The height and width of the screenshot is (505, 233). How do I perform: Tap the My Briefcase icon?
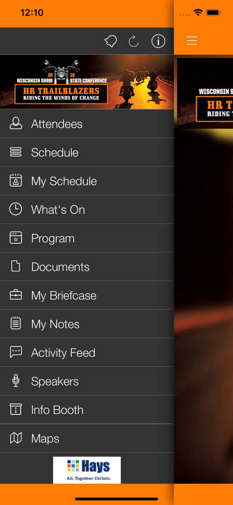pos(16,295)
